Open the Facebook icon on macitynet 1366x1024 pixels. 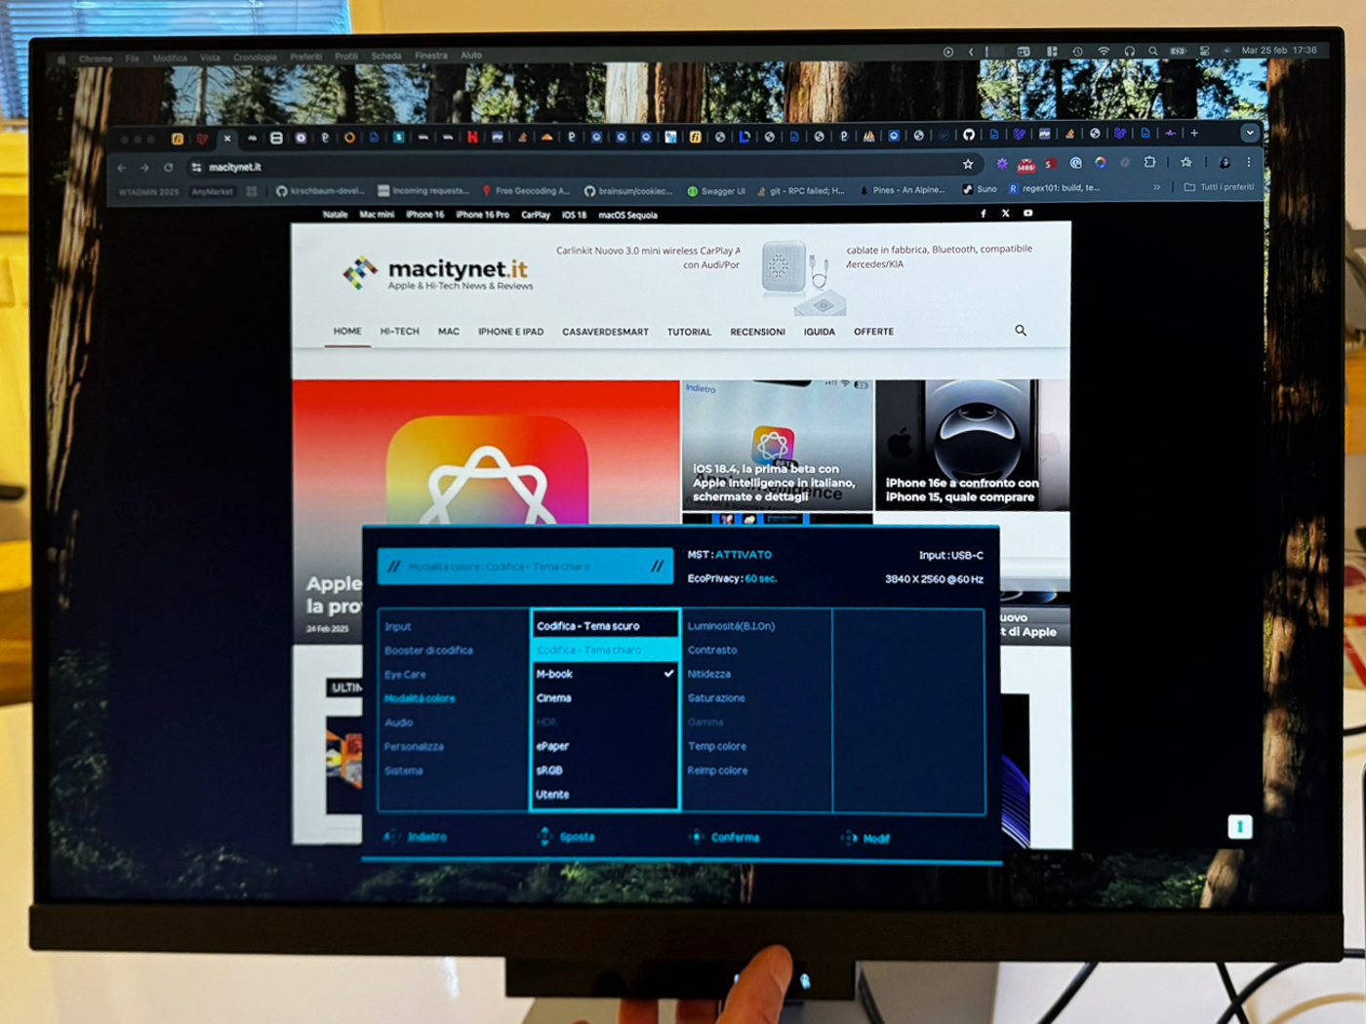(x=984, y=214)
